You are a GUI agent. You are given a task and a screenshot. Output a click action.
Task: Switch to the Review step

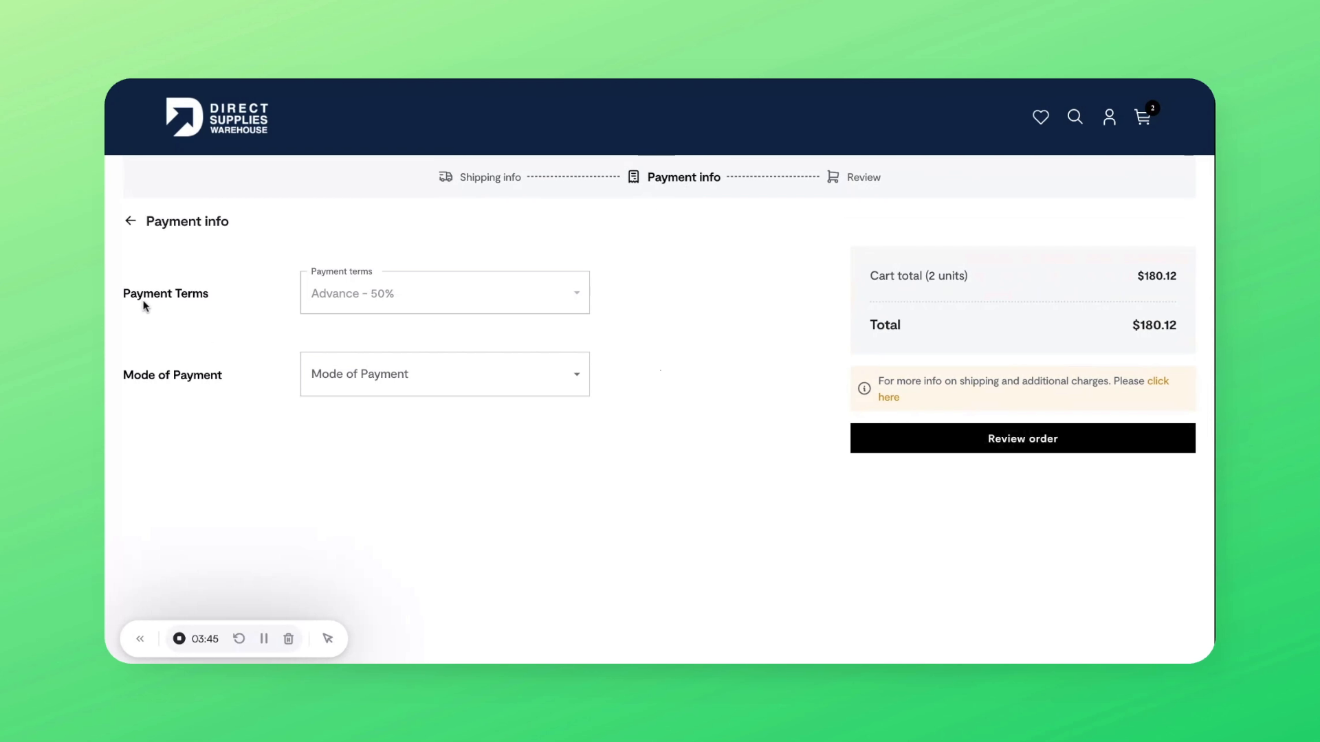point(864,177)
